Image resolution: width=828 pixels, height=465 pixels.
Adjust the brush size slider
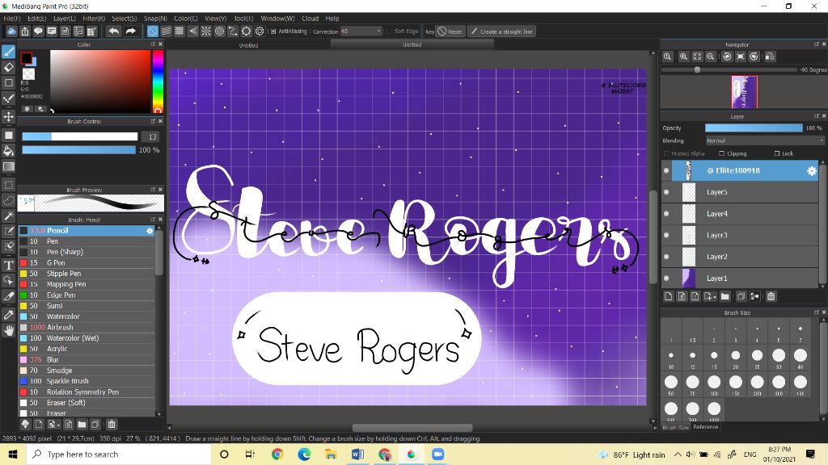(x=80, y=136)
